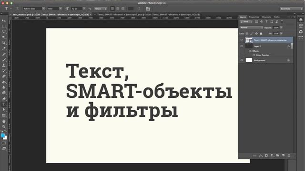The height and width of the screenshot is (171, 305).
Task: Toggle Effects visibility on Layer 2
Action: click(250, 51)
